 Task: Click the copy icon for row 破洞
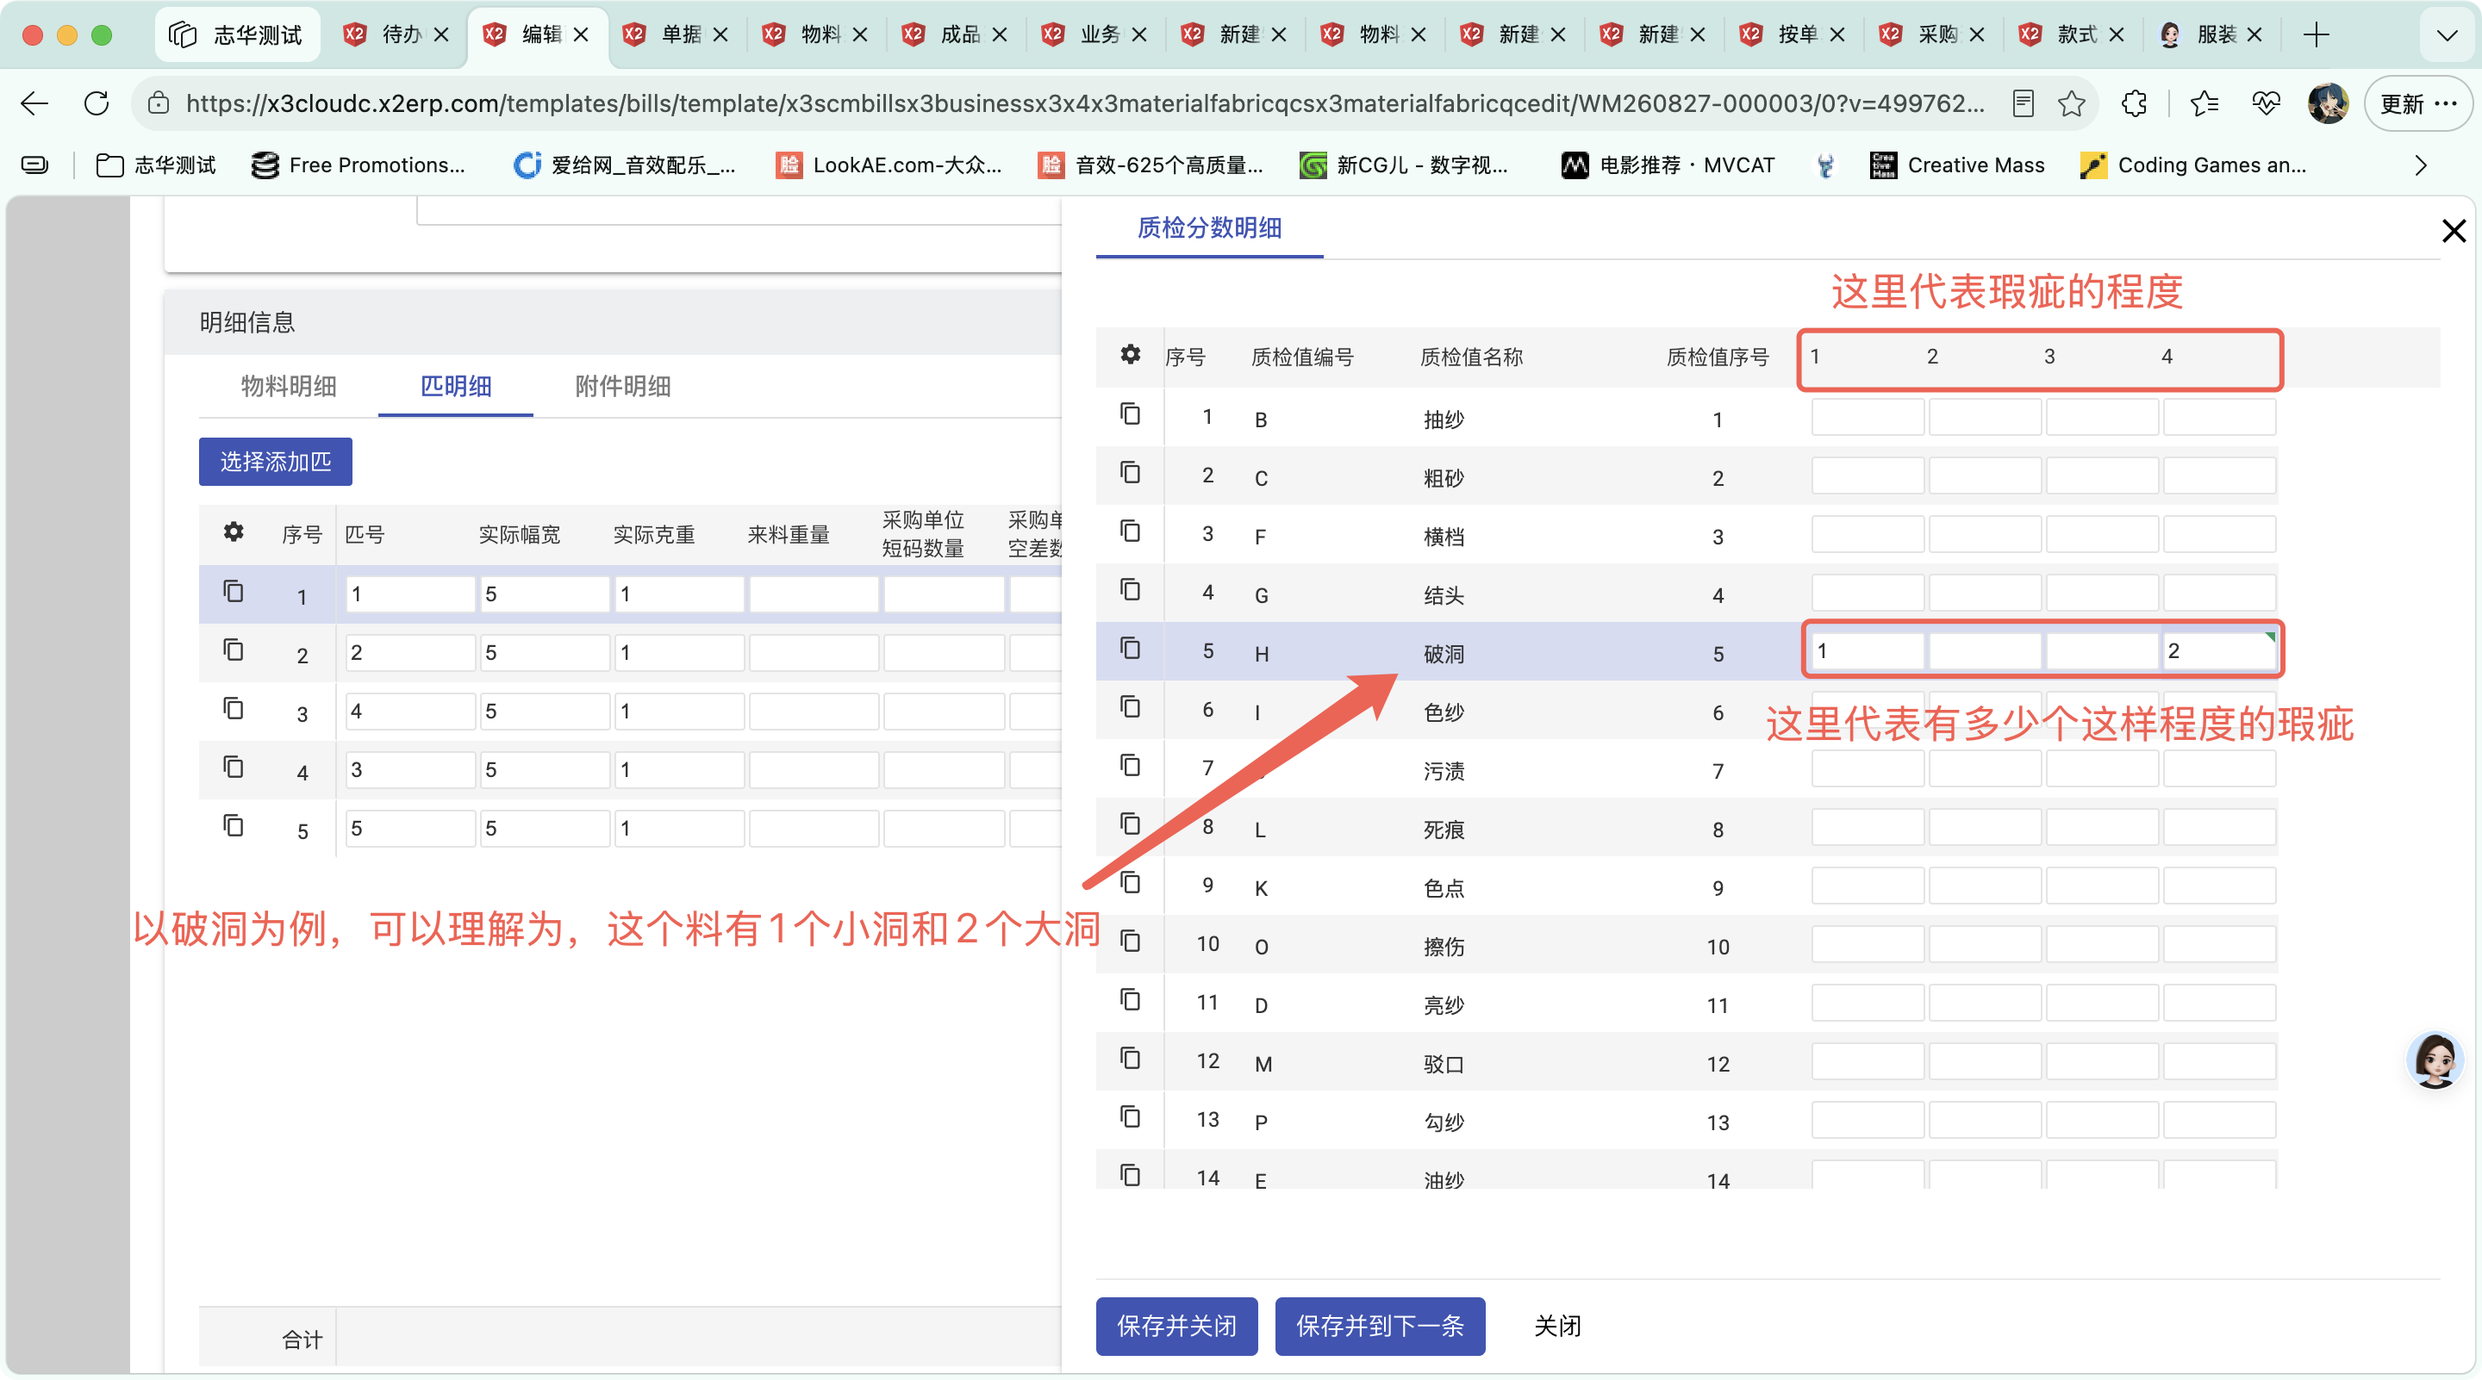click(x=1130, y=648)
